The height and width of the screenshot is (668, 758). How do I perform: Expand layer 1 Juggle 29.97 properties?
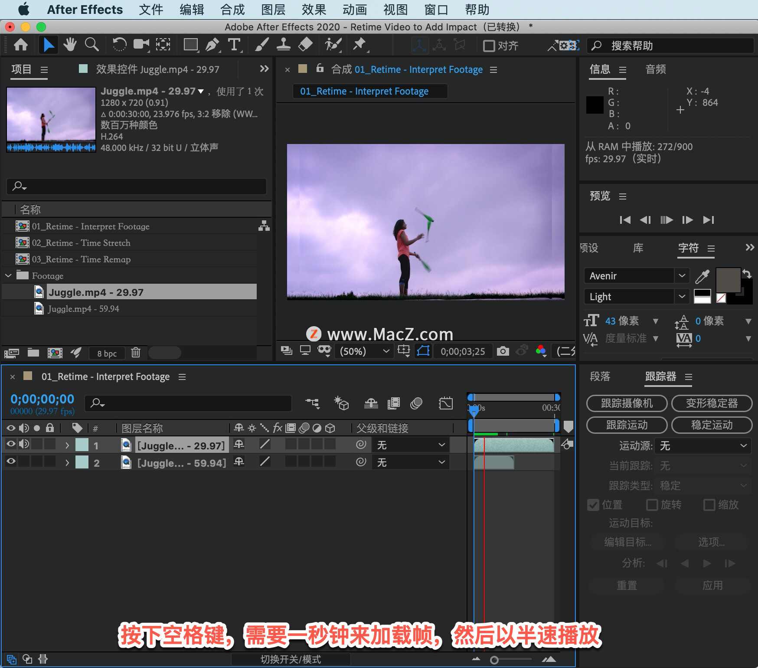tap(67, 445)
